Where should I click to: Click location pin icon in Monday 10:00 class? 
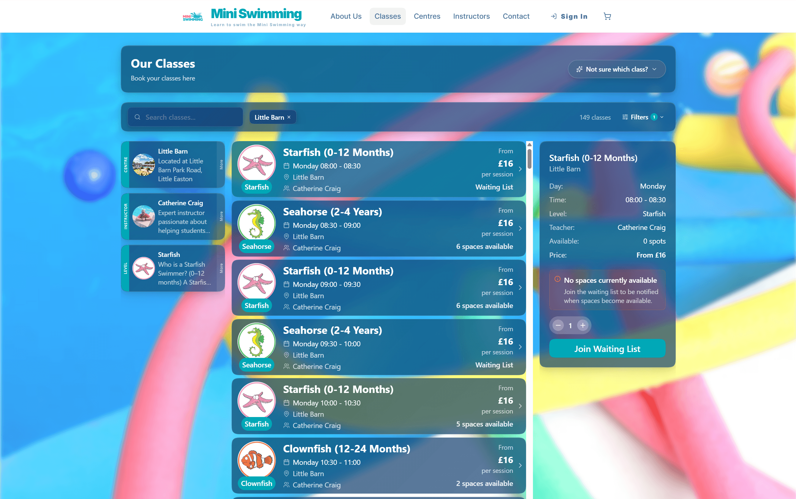[286, 414]
